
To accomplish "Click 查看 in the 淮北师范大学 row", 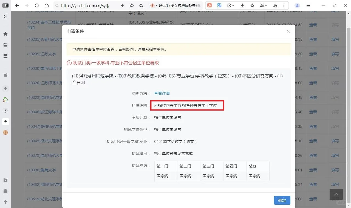I will [313, 155].
